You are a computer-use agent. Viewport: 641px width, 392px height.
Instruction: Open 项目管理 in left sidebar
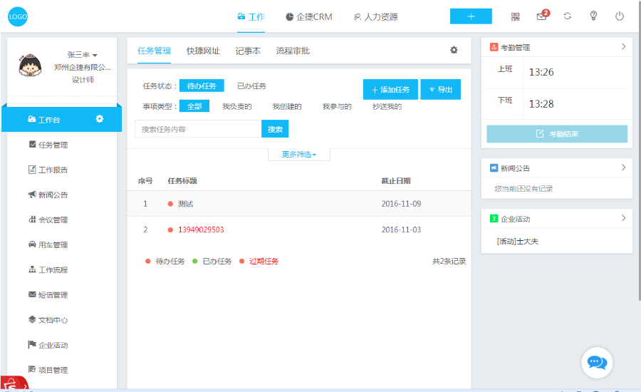(53, 370)
